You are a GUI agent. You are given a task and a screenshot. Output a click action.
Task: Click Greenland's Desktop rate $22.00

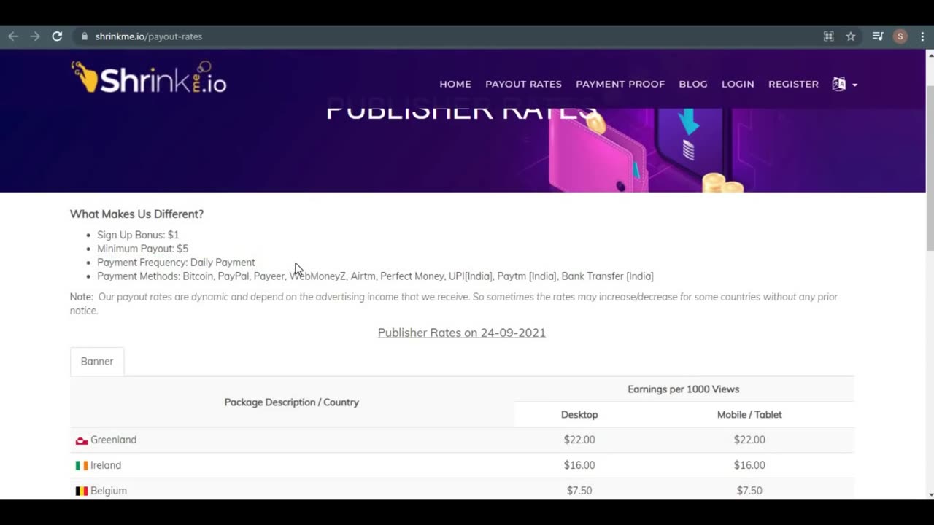point(579,440)
